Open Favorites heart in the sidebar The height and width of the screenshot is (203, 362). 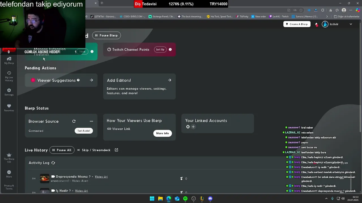(9, 108)
